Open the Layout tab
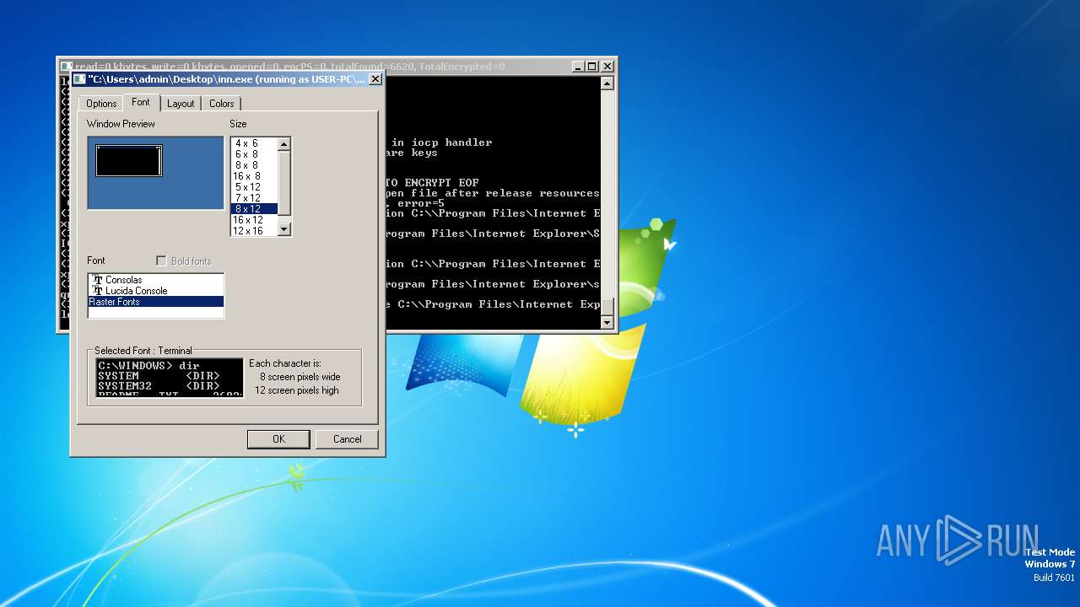This screenshot has width=1080, height=607. tap(181, 104)
